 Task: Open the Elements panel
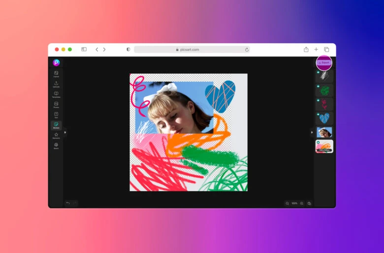pyautogui.click(x=56, y=135)
